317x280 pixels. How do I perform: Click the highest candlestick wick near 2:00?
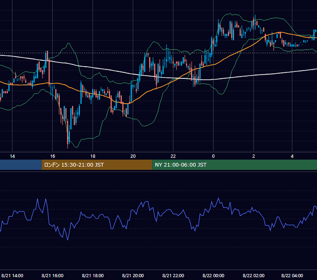tap(255, 17)
